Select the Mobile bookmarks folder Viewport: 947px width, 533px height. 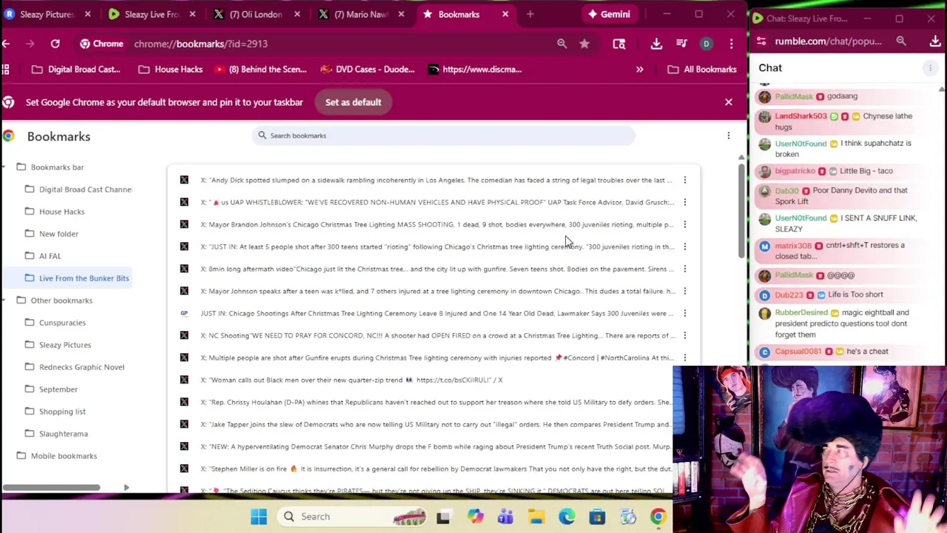coord(64,456)
